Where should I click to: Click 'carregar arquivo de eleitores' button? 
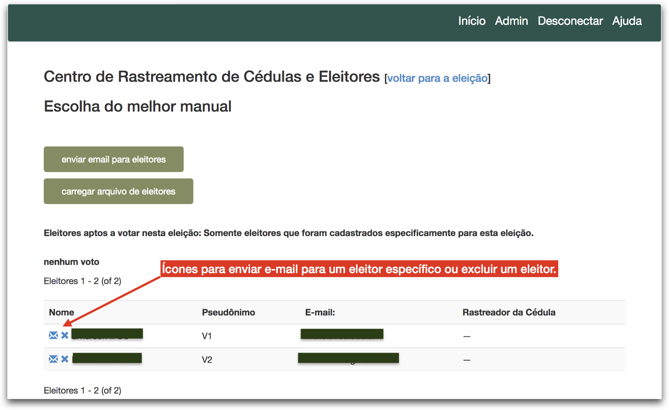(x=118, y=191)
